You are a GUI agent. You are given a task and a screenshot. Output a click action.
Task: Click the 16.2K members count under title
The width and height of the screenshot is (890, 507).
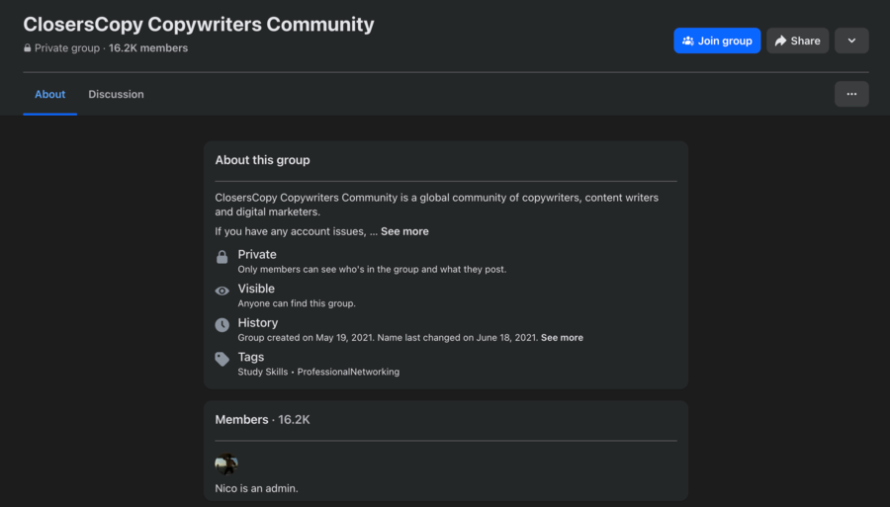pyautogui.click(x=148, y=48)
